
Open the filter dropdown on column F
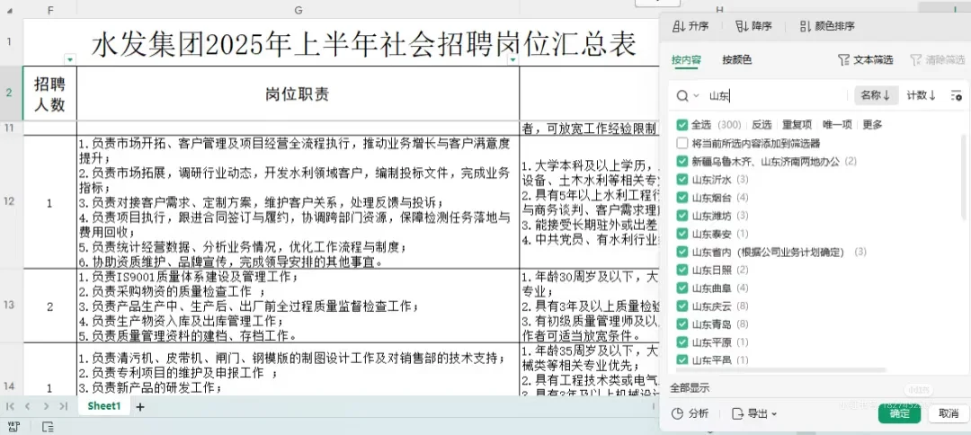[x=70, y=59]
